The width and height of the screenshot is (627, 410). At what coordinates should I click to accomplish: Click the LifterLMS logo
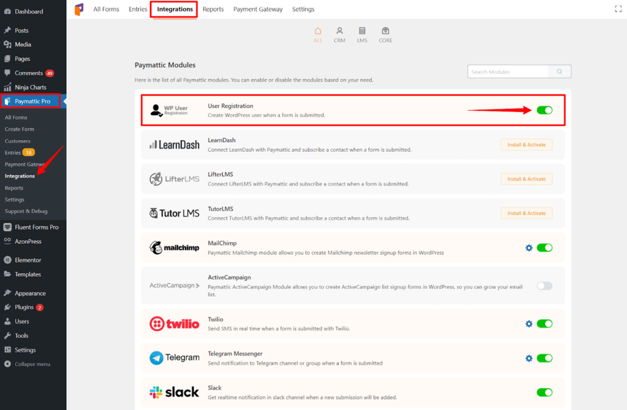pyautogui.click(x=175, y=179)
